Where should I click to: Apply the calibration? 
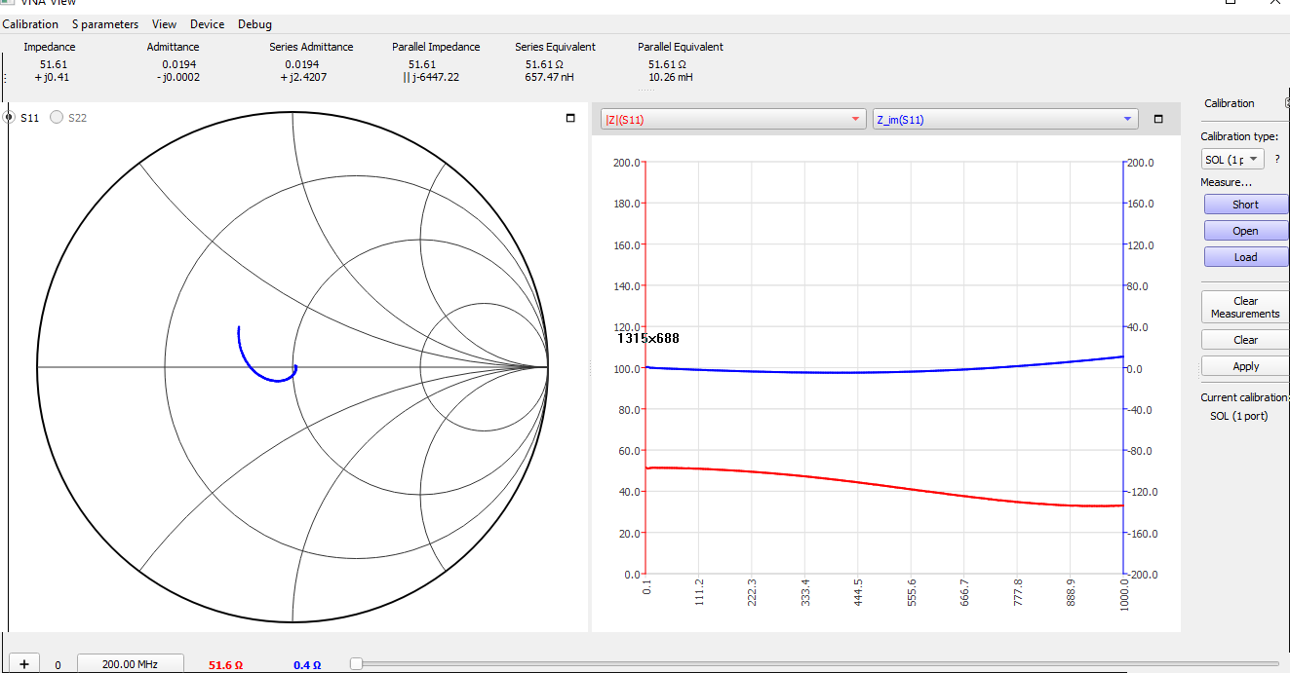point(1245,366)
